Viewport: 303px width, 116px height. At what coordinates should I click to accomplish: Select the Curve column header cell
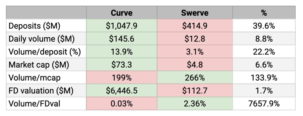click(121, 13)
